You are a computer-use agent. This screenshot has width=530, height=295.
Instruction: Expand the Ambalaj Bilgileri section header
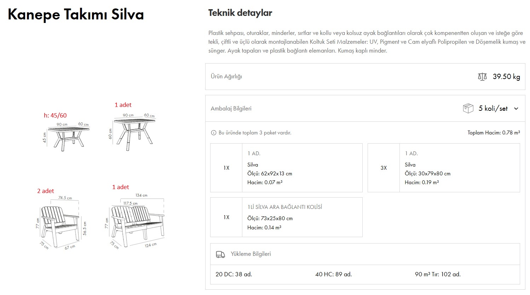(231, 109)
